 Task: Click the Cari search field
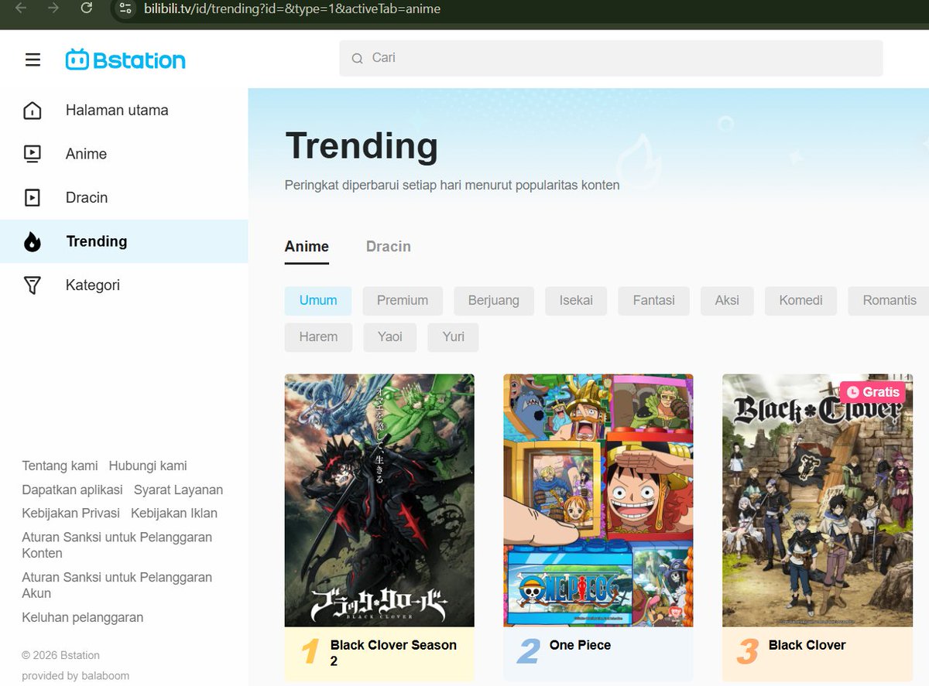pos(611,58)
